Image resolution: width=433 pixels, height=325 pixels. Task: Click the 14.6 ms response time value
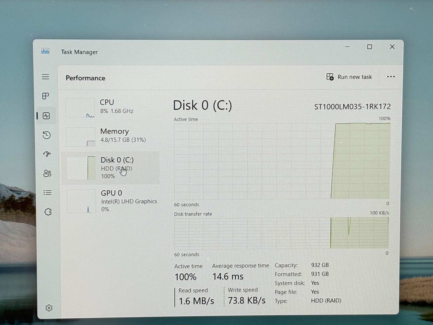(x=228, y=277)
